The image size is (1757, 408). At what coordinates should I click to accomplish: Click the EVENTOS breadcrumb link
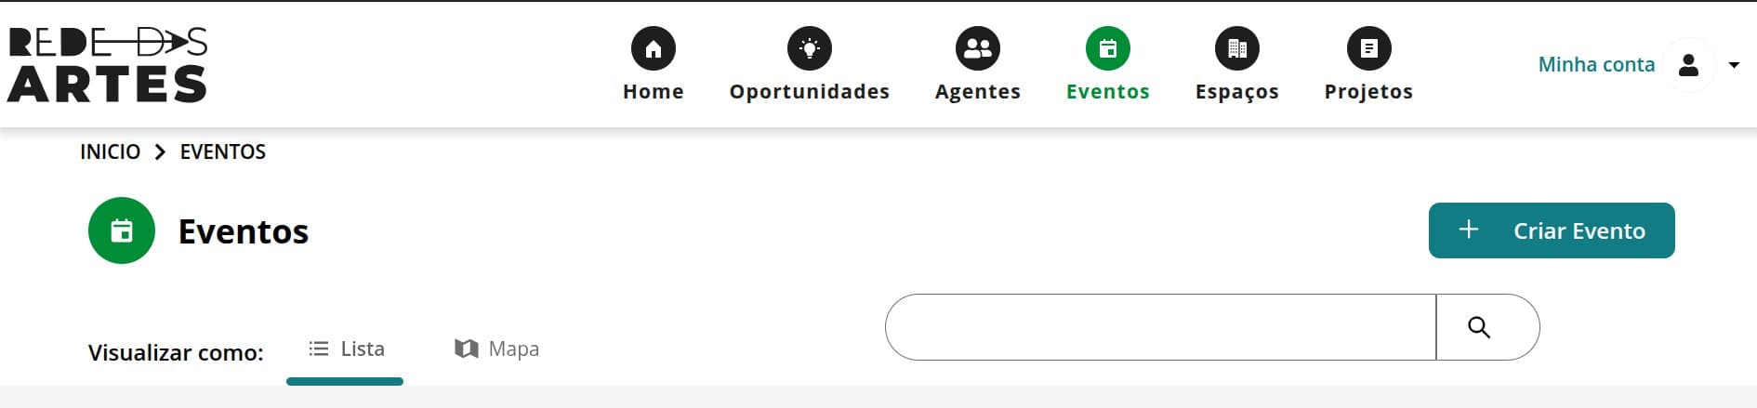pos(223,151)
